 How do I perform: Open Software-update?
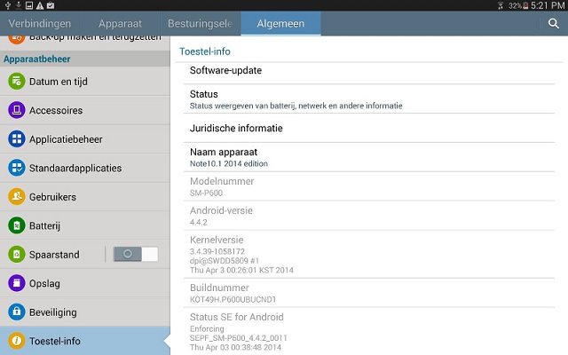pos(369,73)
